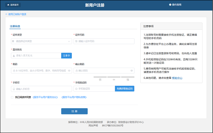This screenshot has height=133, width=213.
Task: Open the 服务平台用户服务协议 link
Action: pos(45,97)
